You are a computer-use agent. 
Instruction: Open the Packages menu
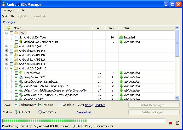click(8, 10)
